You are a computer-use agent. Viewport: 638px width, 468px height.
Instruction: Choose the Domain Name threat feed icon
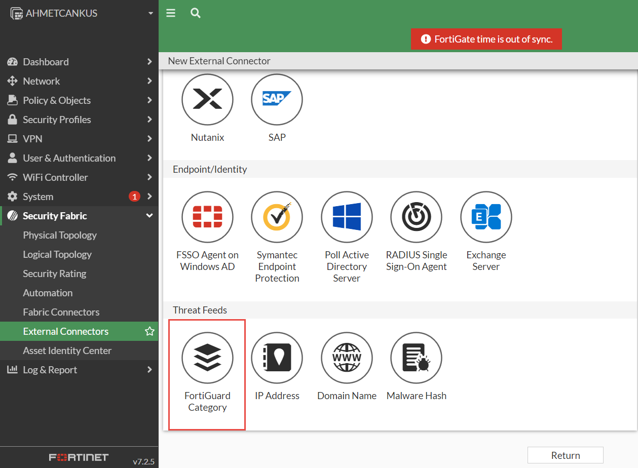347,358
